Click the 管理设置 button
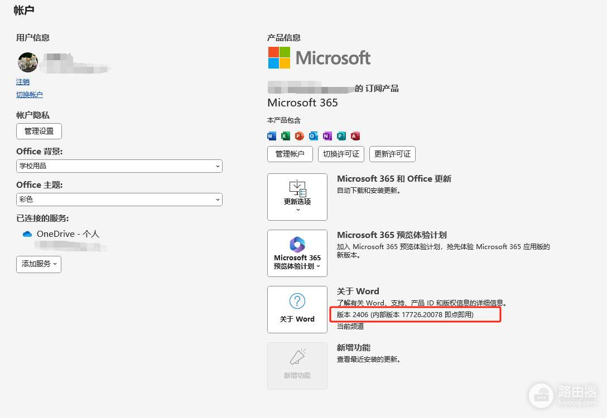 (x=39, y=131)
